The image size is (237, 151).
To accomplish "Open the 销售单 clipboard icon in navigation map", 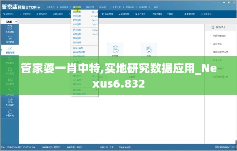I will tap(115, 50).
